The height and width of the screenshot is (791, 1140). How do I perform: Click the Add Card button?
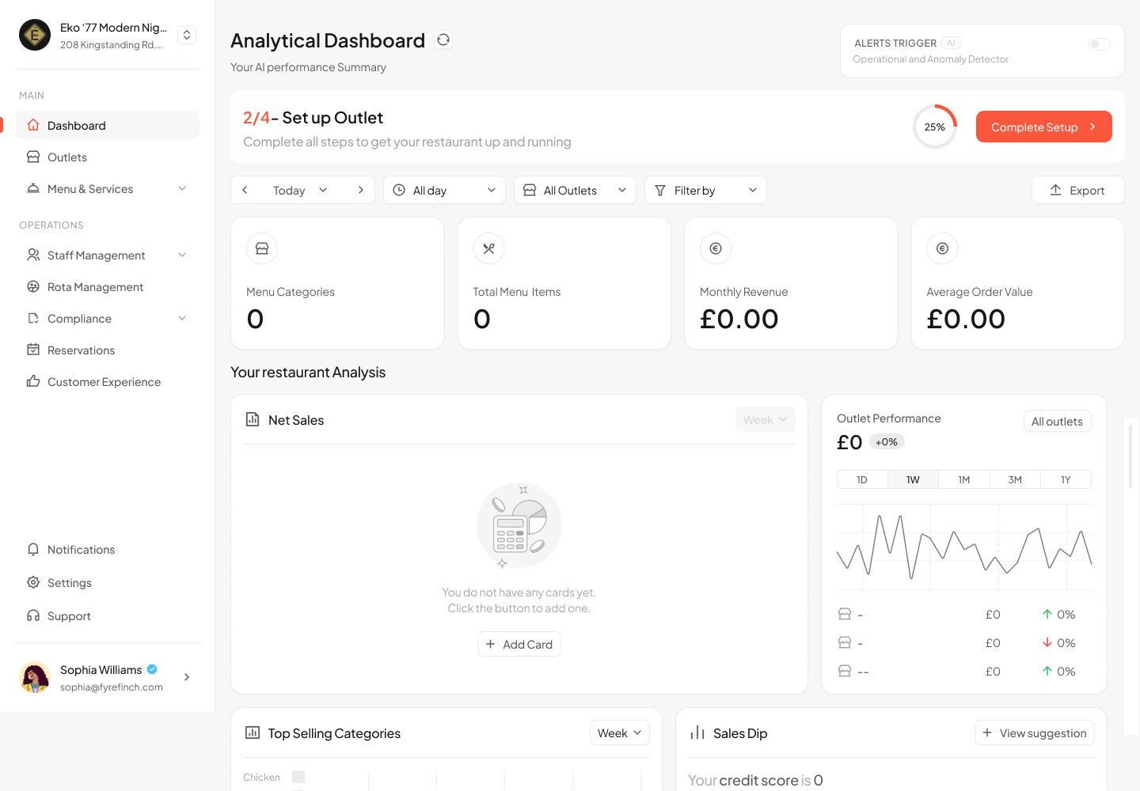click(x=519, y=644)
